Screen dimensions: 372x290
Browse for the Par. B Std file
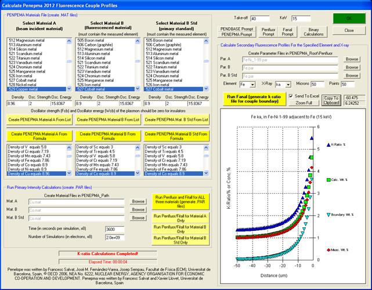coord(352,75)
